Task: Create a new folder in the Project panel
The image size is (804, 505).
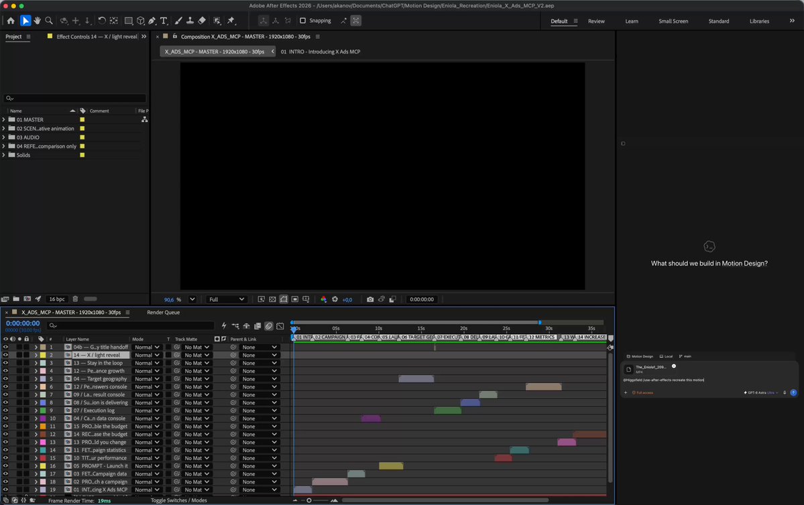Action: [16, 299]
